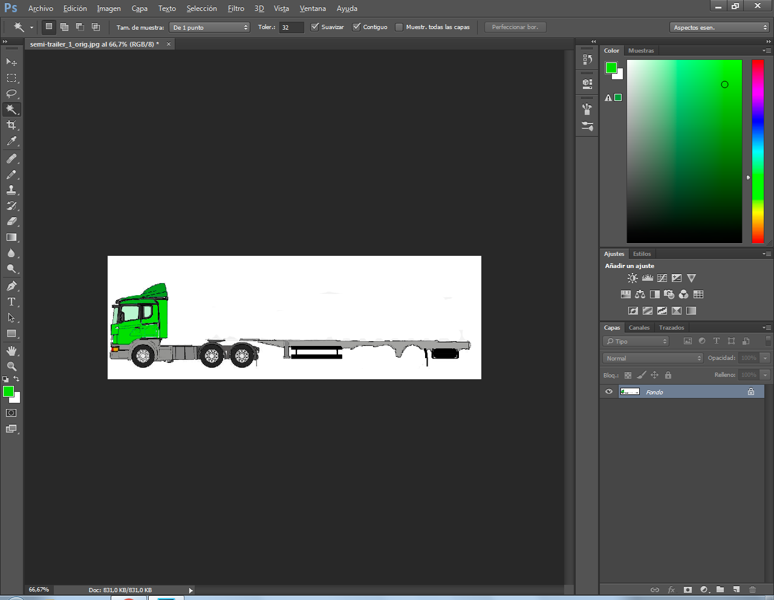Add a Color Balance adjustment
Viewport: 774px width, 600px height.
(640, 295)
